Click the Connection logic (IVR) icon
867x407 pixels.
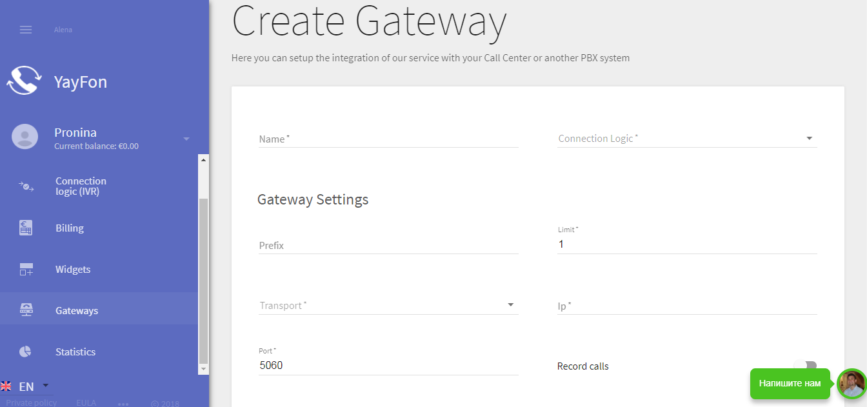coord(26,186)
